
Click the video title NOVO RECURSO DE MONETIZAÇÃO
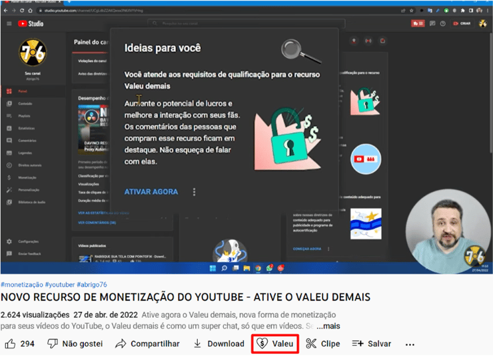[185, 297]
